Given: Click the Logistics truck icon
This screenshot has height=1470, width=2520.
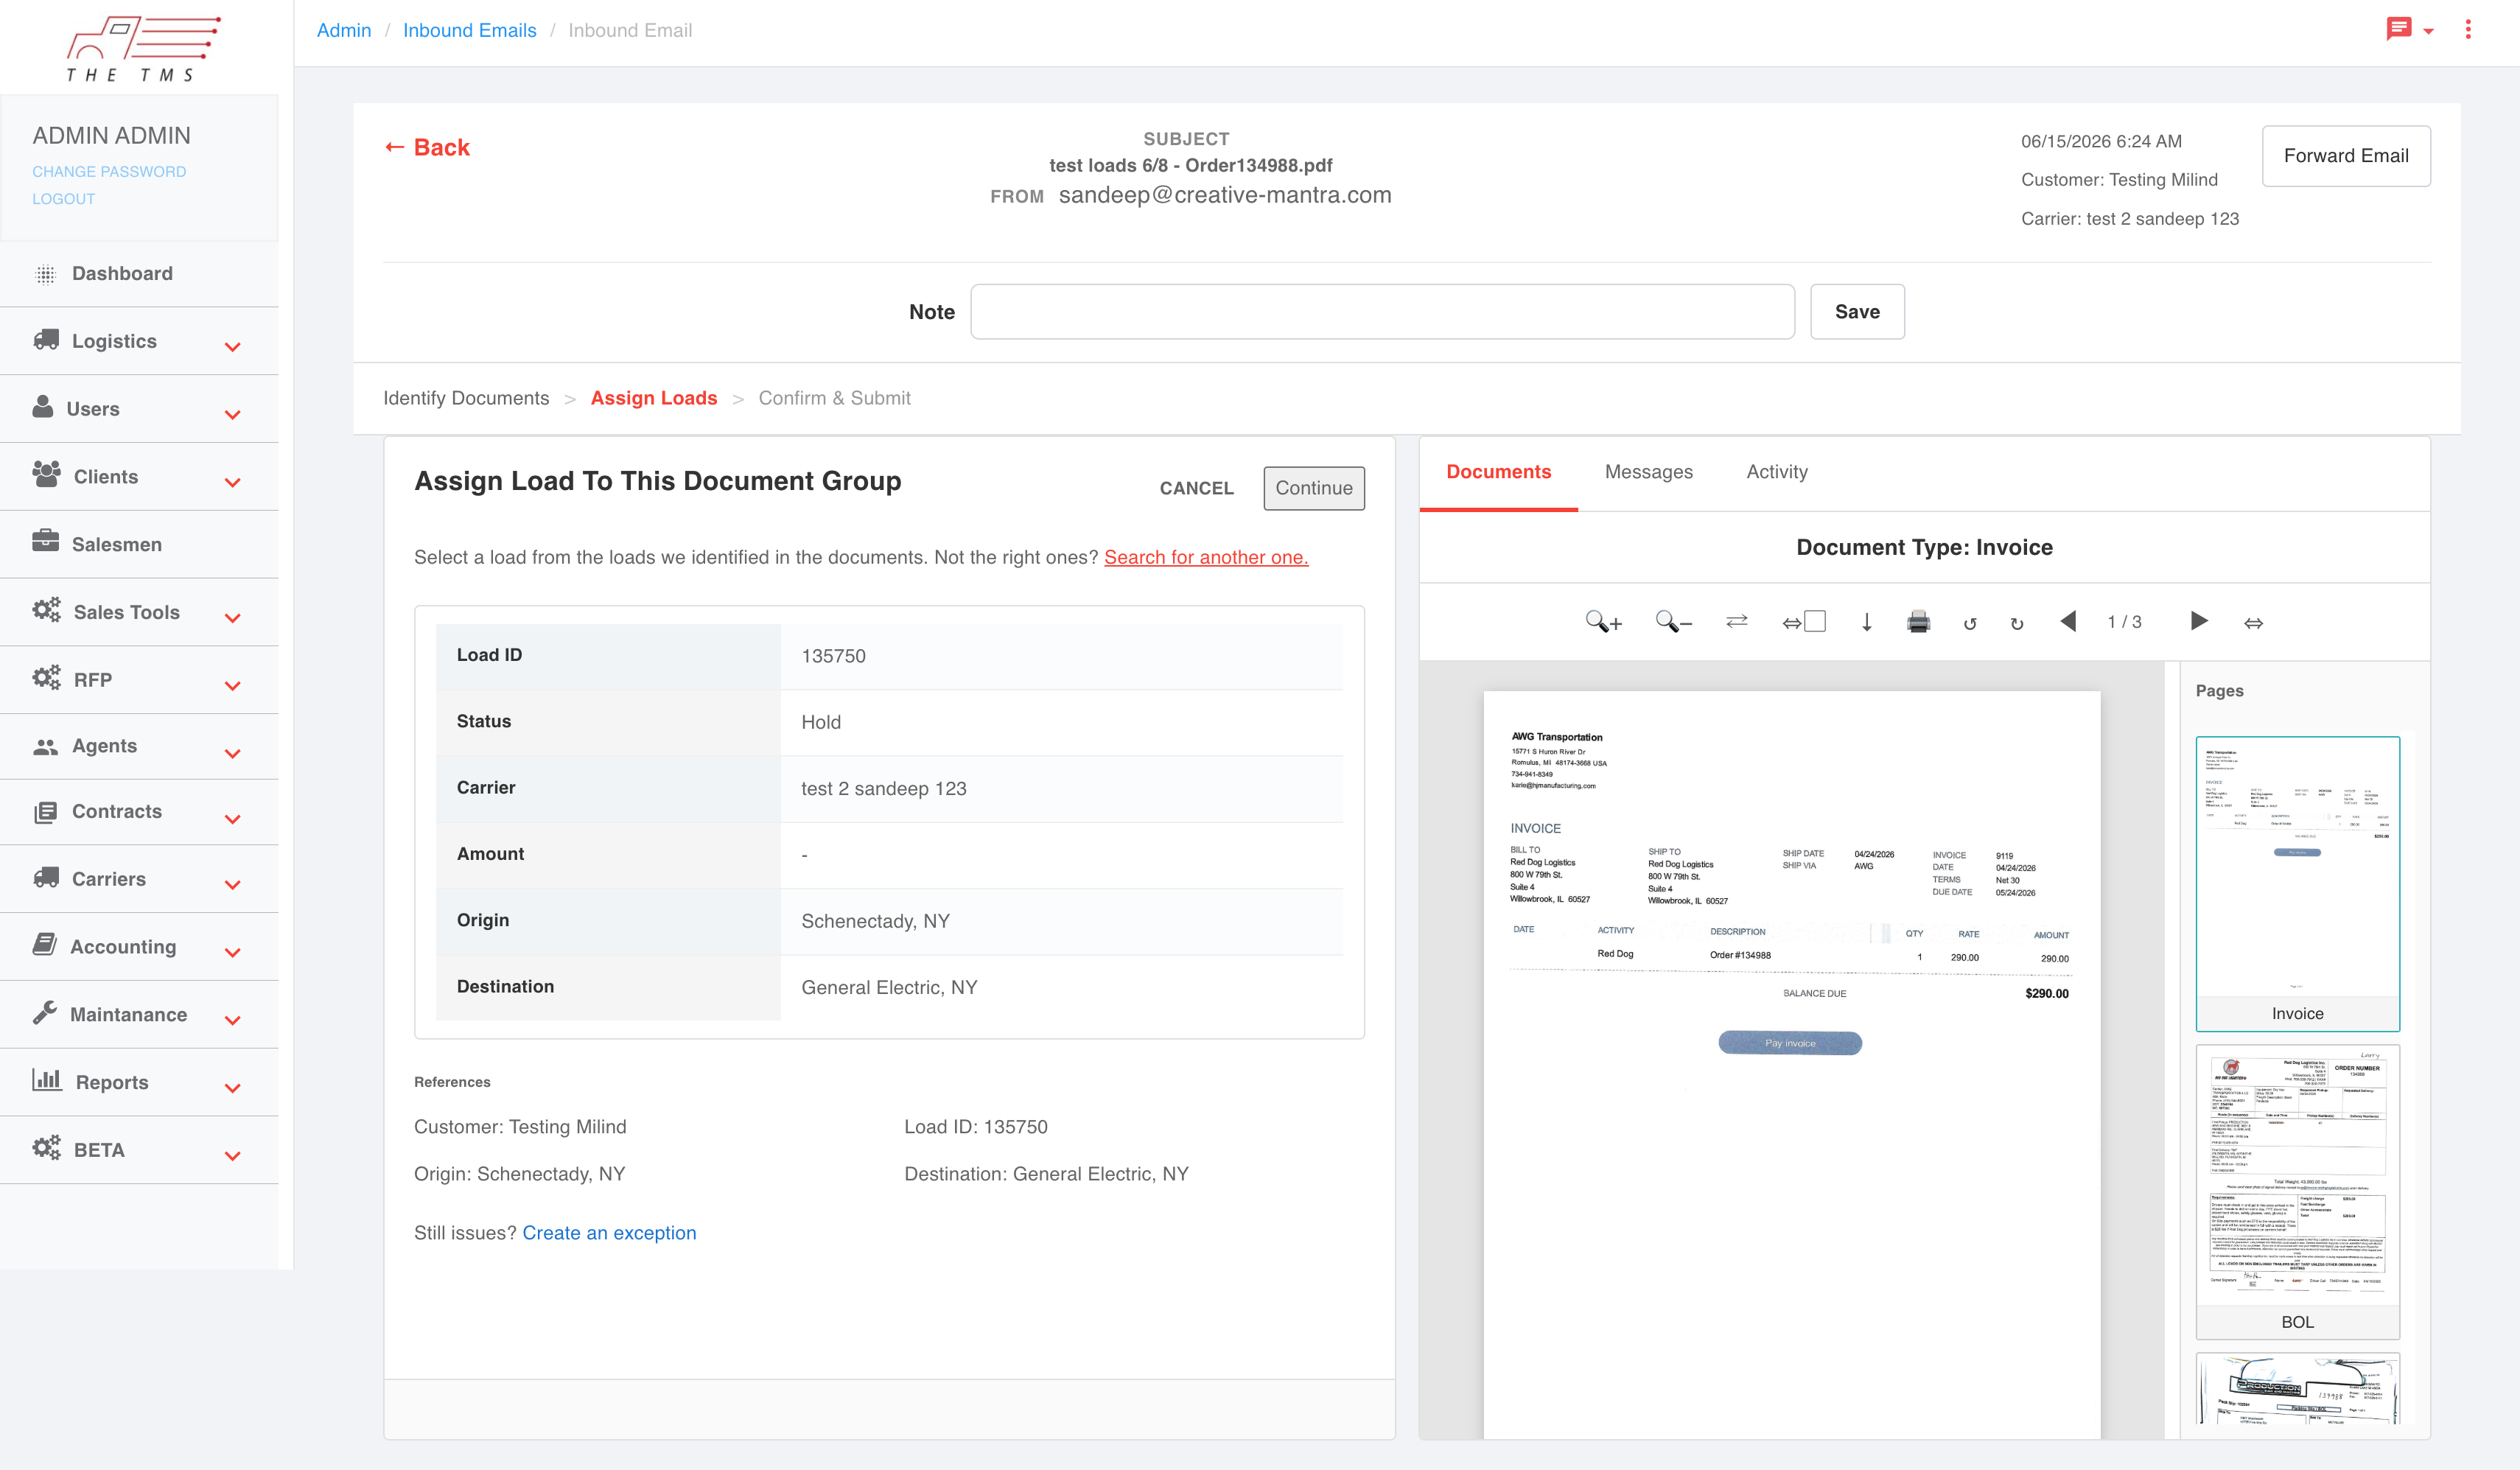Looking at the screenshot, I should coord(46,340).
